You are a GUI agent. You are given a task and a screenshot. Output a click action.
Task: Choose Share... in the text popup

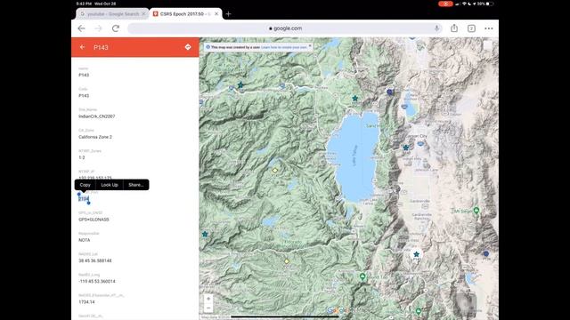(136, 185)
